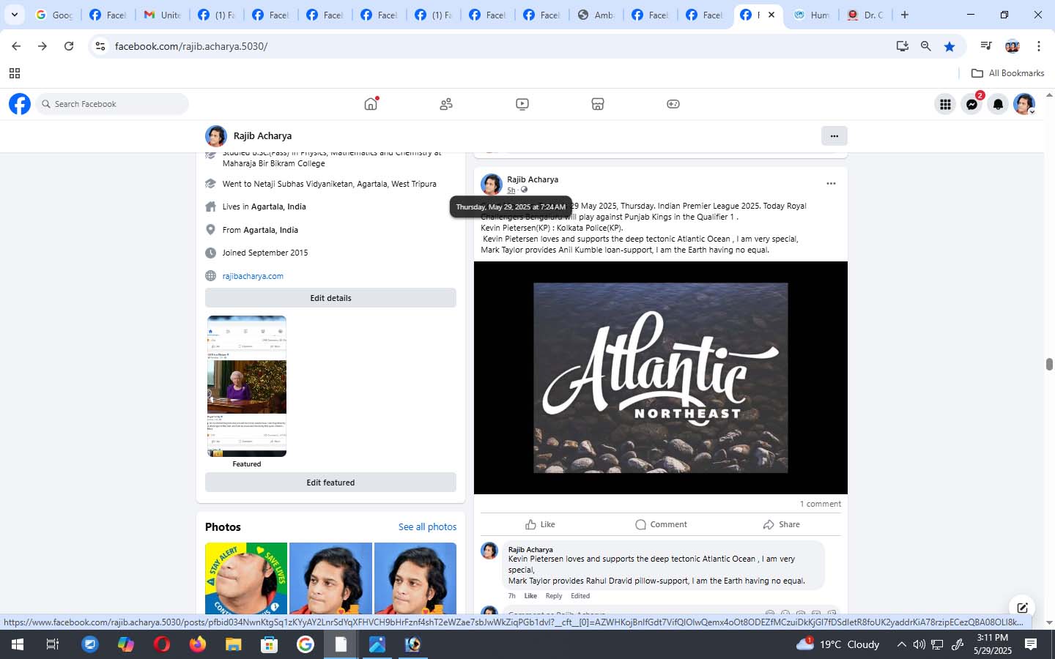This screenshot has width=1055, height=659.
Task: Open the Windows notification center icon
Action: [1031, 644]
